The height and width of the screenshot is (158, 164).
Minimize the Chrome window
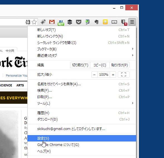(114, 8)
